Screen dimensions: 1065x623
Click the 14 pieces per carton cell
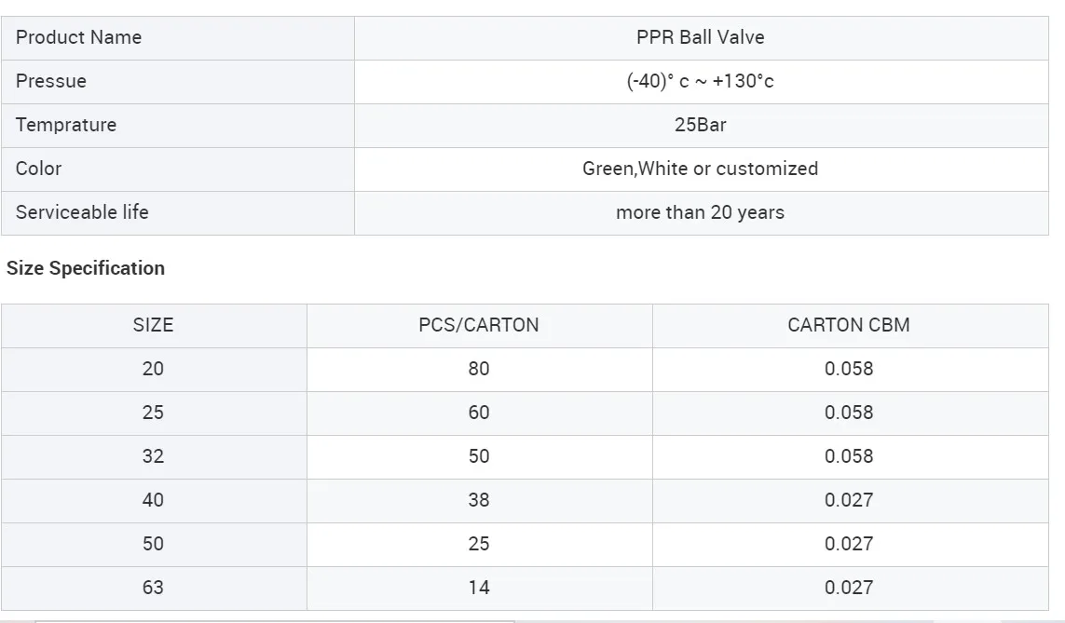coord(479,589)
